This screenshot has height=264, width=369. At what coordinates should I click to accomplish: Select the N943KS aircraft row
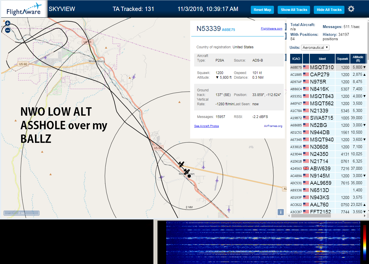click(328, 197)
